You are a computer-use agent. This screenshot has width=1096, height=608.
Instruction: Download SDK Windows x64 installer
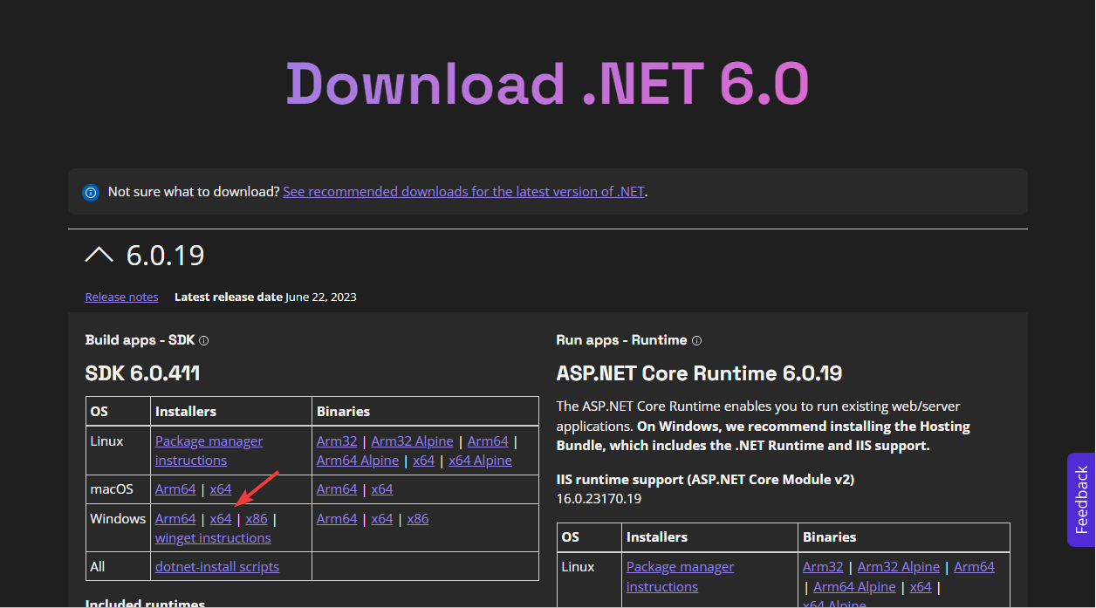pos(221,519)
